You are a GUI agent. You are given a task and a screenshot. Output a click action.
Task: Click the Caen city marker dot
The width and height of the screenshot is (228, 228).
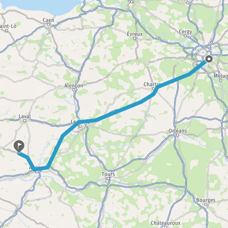48,25
